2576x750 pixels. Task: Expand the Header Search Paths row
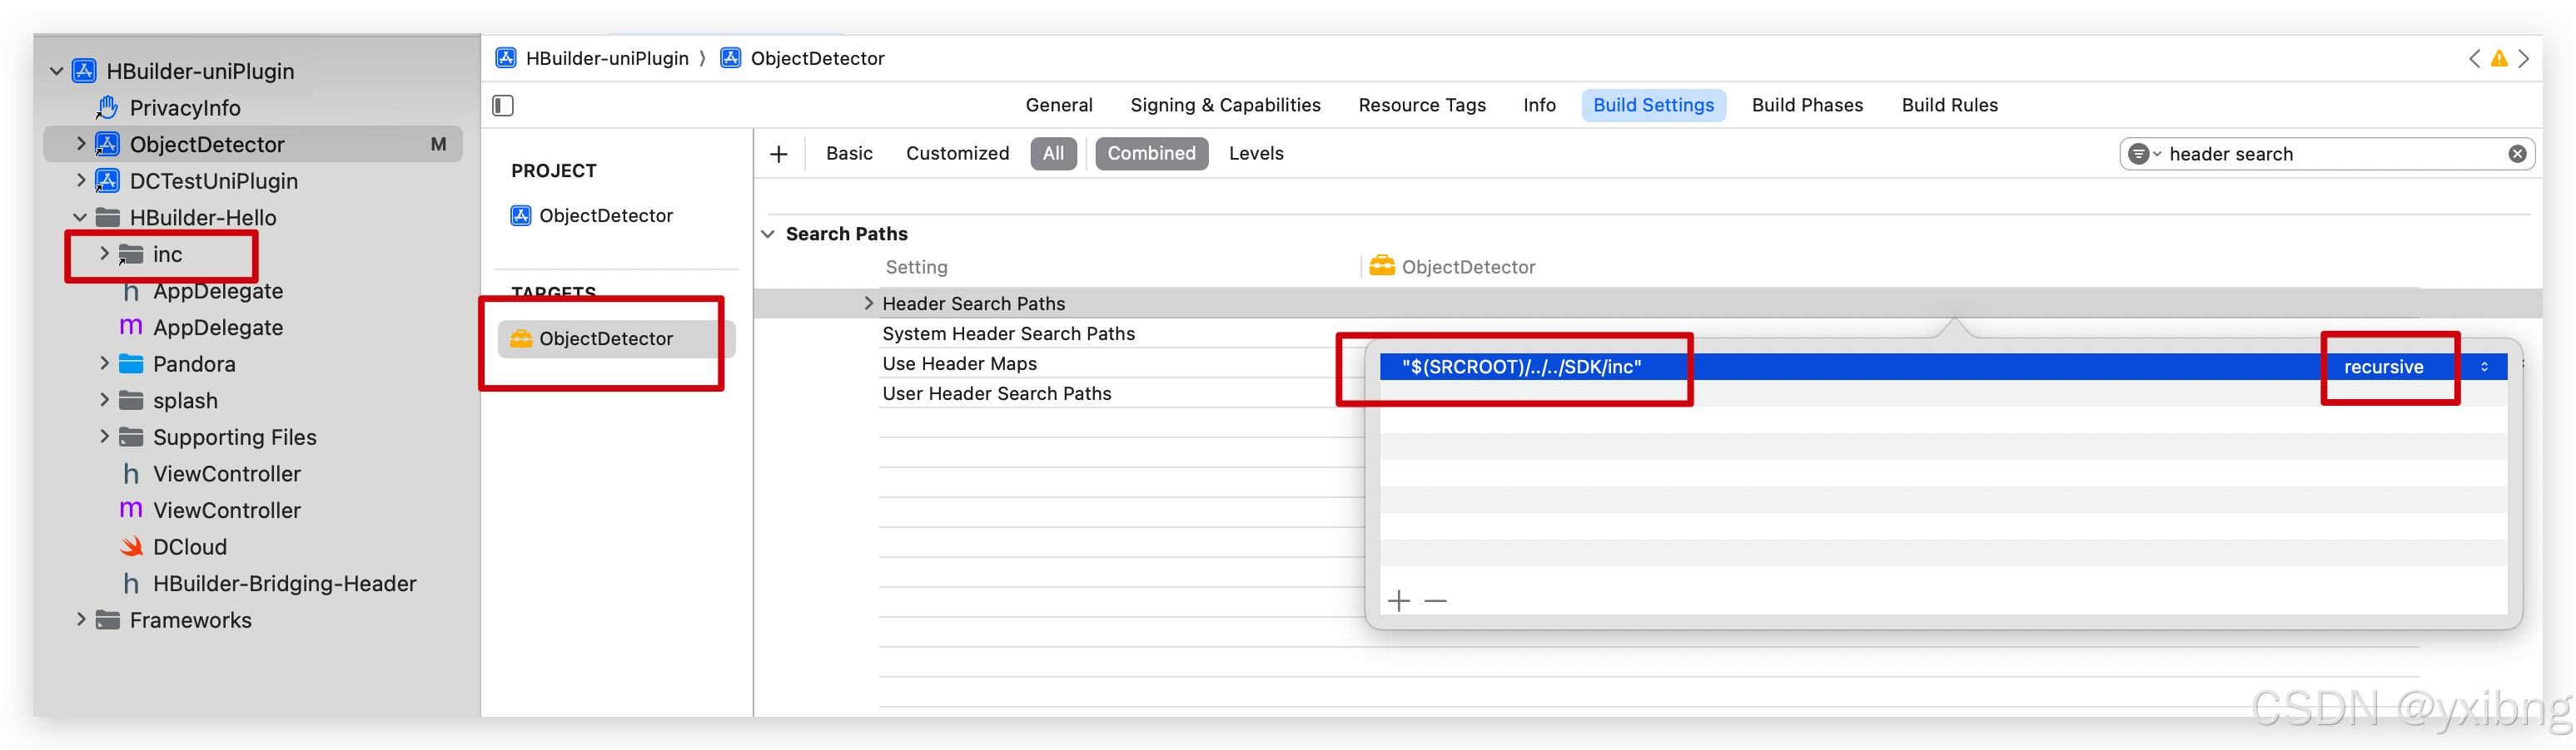click(868, 303)
